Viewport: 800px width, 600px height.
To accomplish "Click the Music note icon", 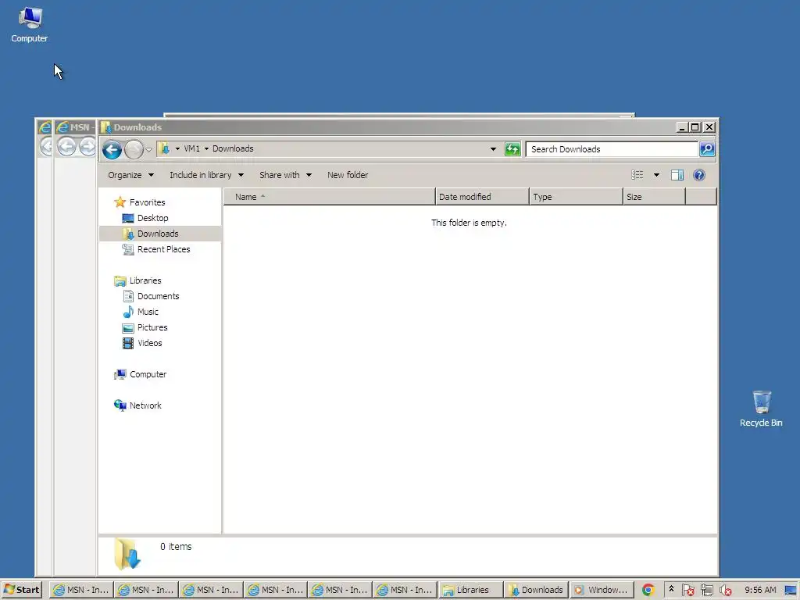I will click(128, 312).
